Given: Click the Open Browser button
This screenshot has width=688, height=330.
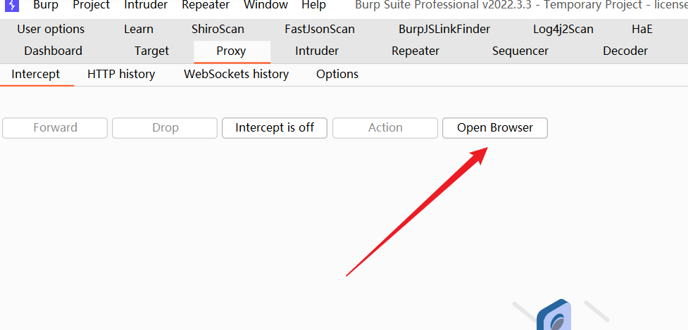Looking at the screenshot, I should click(x=495, y=128).
